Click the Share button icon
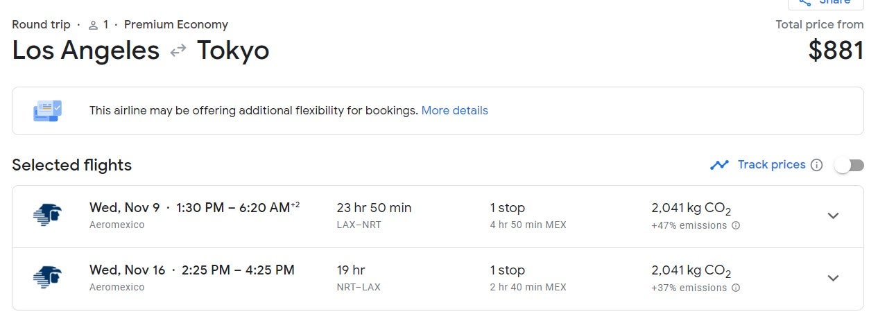This screenshot has width=887, height=323. (x=805, y=2)
